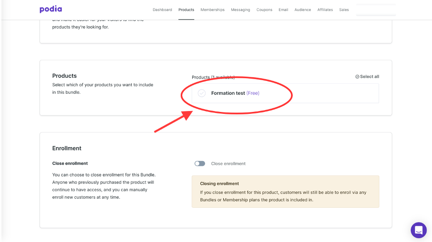
Task: Click the Products section heading
Action: point(64,76)
